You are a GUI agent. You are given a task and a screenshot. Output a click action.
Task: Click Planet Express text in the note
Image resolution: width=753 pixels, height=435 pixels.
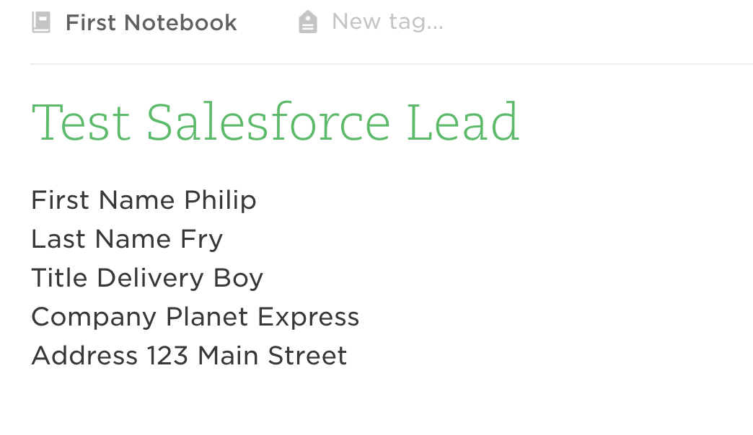(263, 318)
